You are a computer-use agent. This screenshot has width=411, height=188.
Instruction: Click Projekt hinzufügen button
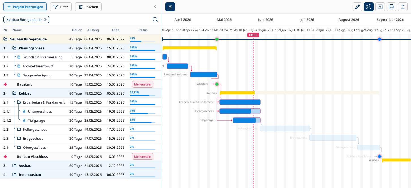pyautogui.click(x=25, y=7)
